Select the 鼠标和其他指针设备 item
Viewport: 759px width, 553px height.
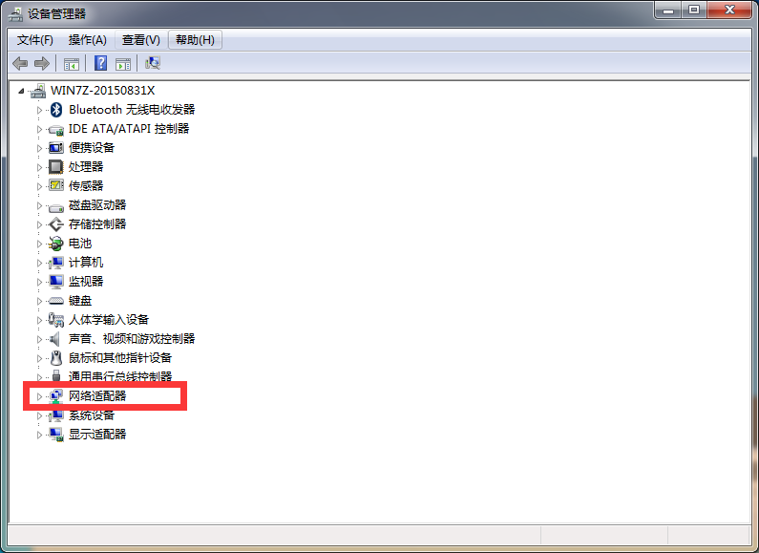point(120,358)
